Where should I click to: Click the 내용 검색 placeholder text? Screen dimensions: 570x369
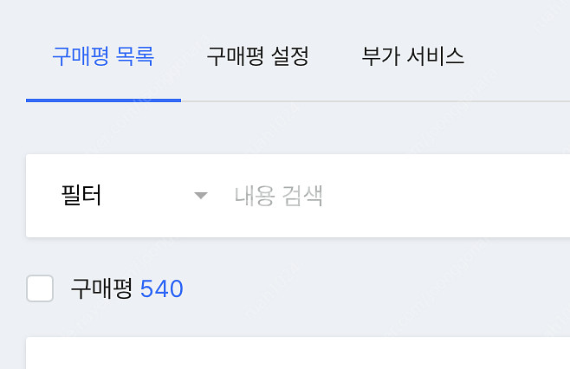pyautogui.click(x=278, y=196)
